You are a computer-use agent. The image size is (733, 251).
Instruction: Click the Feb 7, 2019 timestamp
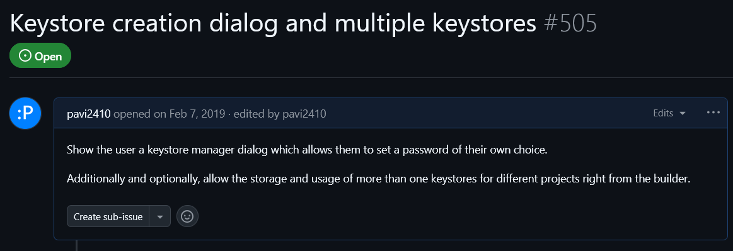pyautogui.click(x=197, y=114)
